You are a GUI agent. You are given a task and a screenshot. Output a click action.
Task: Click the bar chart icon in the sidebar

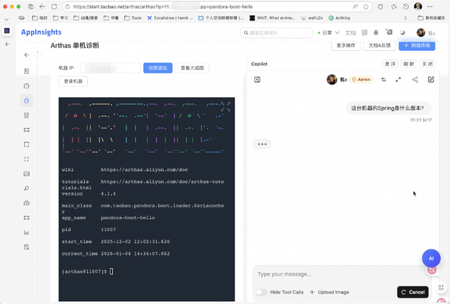click(26, 232)
